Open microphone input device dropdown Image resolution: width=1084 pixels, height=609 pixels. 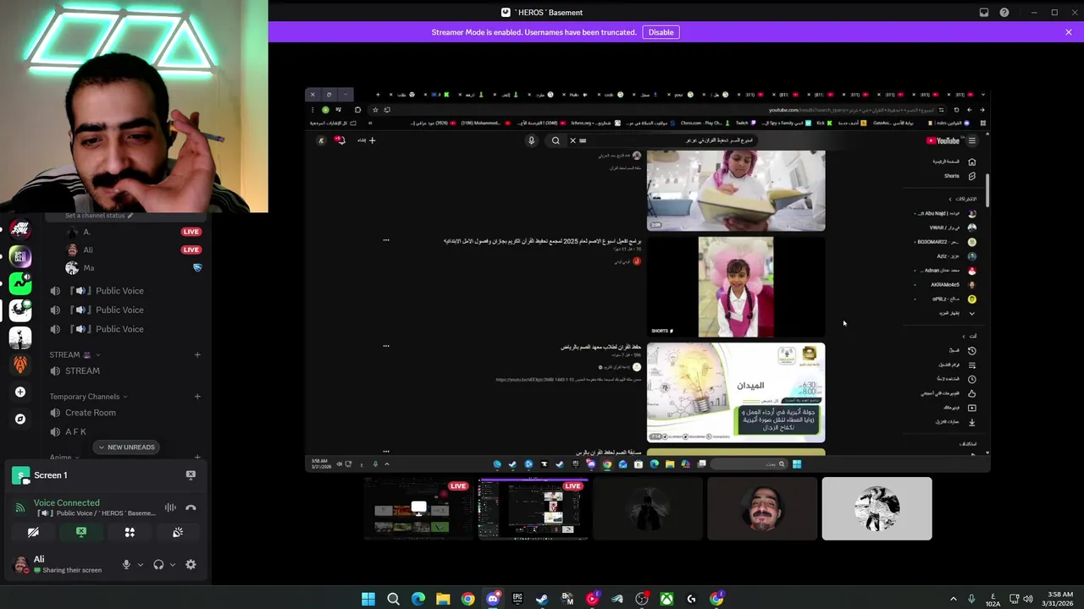tap(140, 565)
